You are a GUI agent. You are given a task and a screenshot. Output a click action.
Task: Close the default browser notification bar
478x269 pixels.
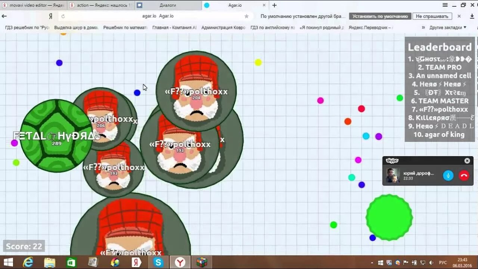point(459,16)
